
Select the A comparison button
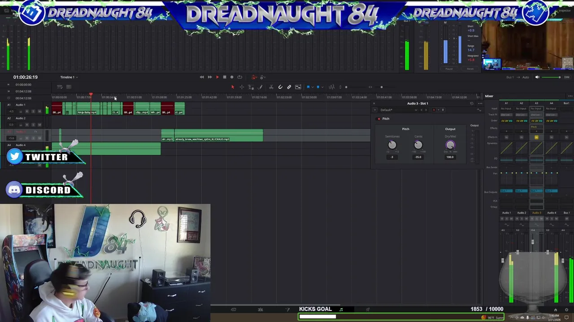[434, 110]
